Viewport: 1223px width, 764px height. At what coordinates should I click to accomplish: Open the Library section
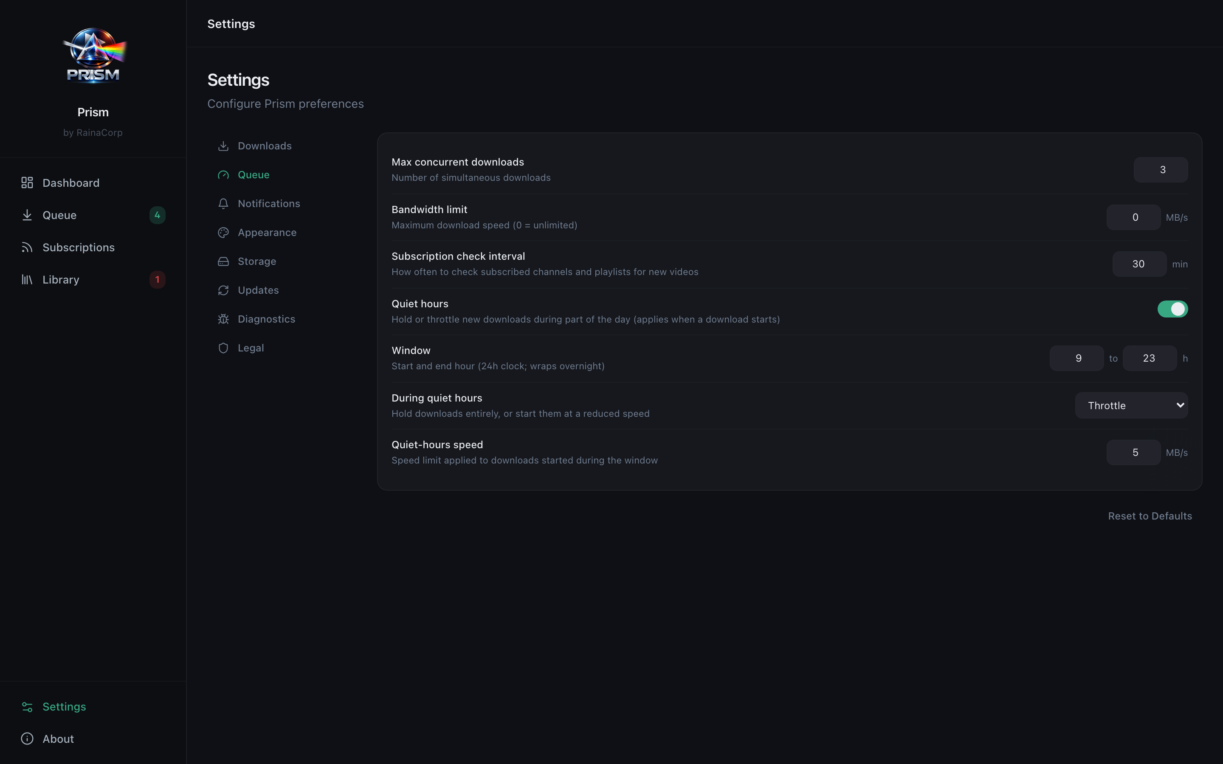pyautogui.click(x=93, y=279)
